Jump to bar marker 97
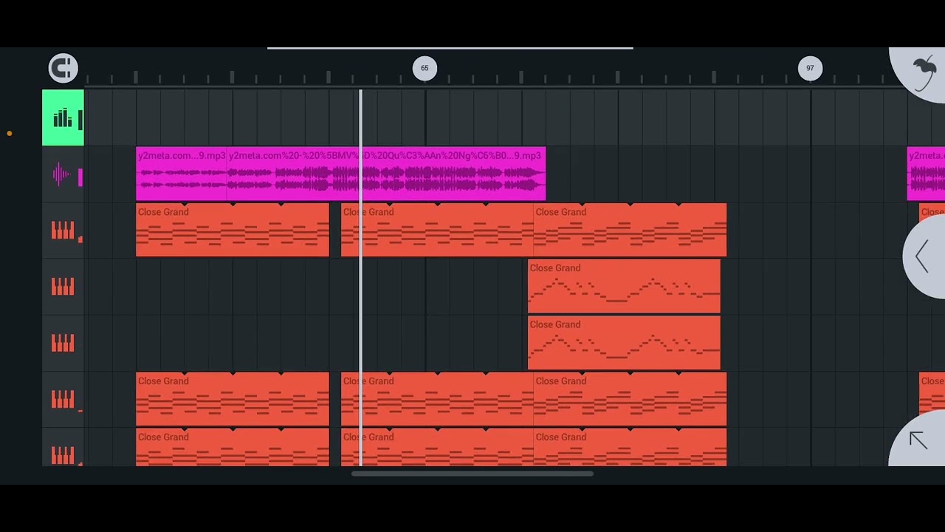Image resolution: width=945 pixels, height=532 pixels. [810, 68]
